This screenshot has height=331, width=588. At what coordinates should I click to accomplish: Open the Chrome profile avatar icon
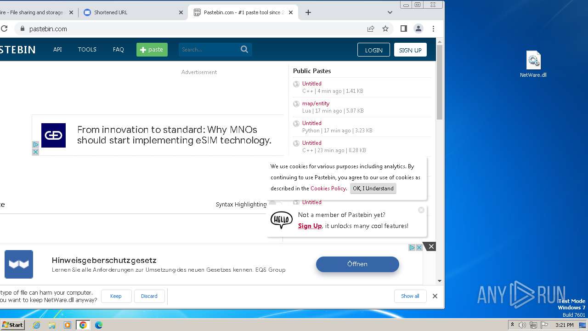pyautogui.click(x=418, y=29)
